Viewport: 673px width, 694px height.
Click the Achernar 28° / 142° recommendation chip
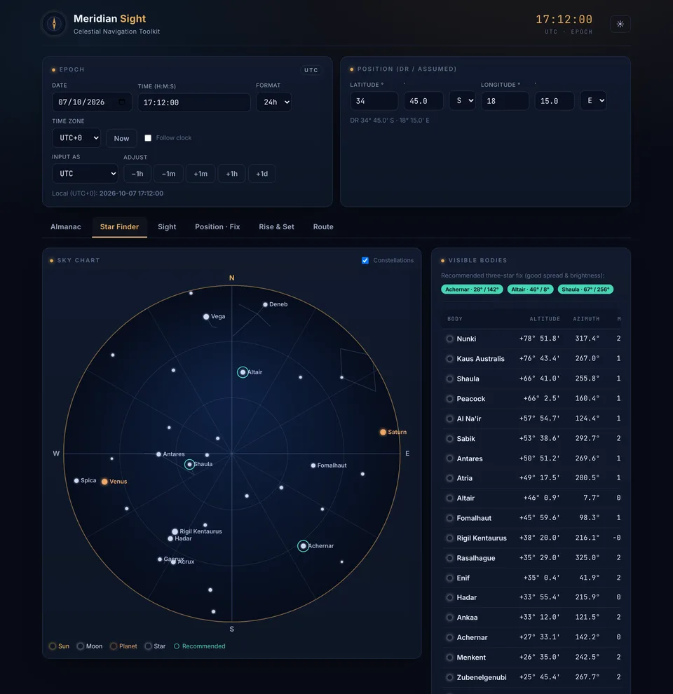pyautogui.click(x=472, y=290)
